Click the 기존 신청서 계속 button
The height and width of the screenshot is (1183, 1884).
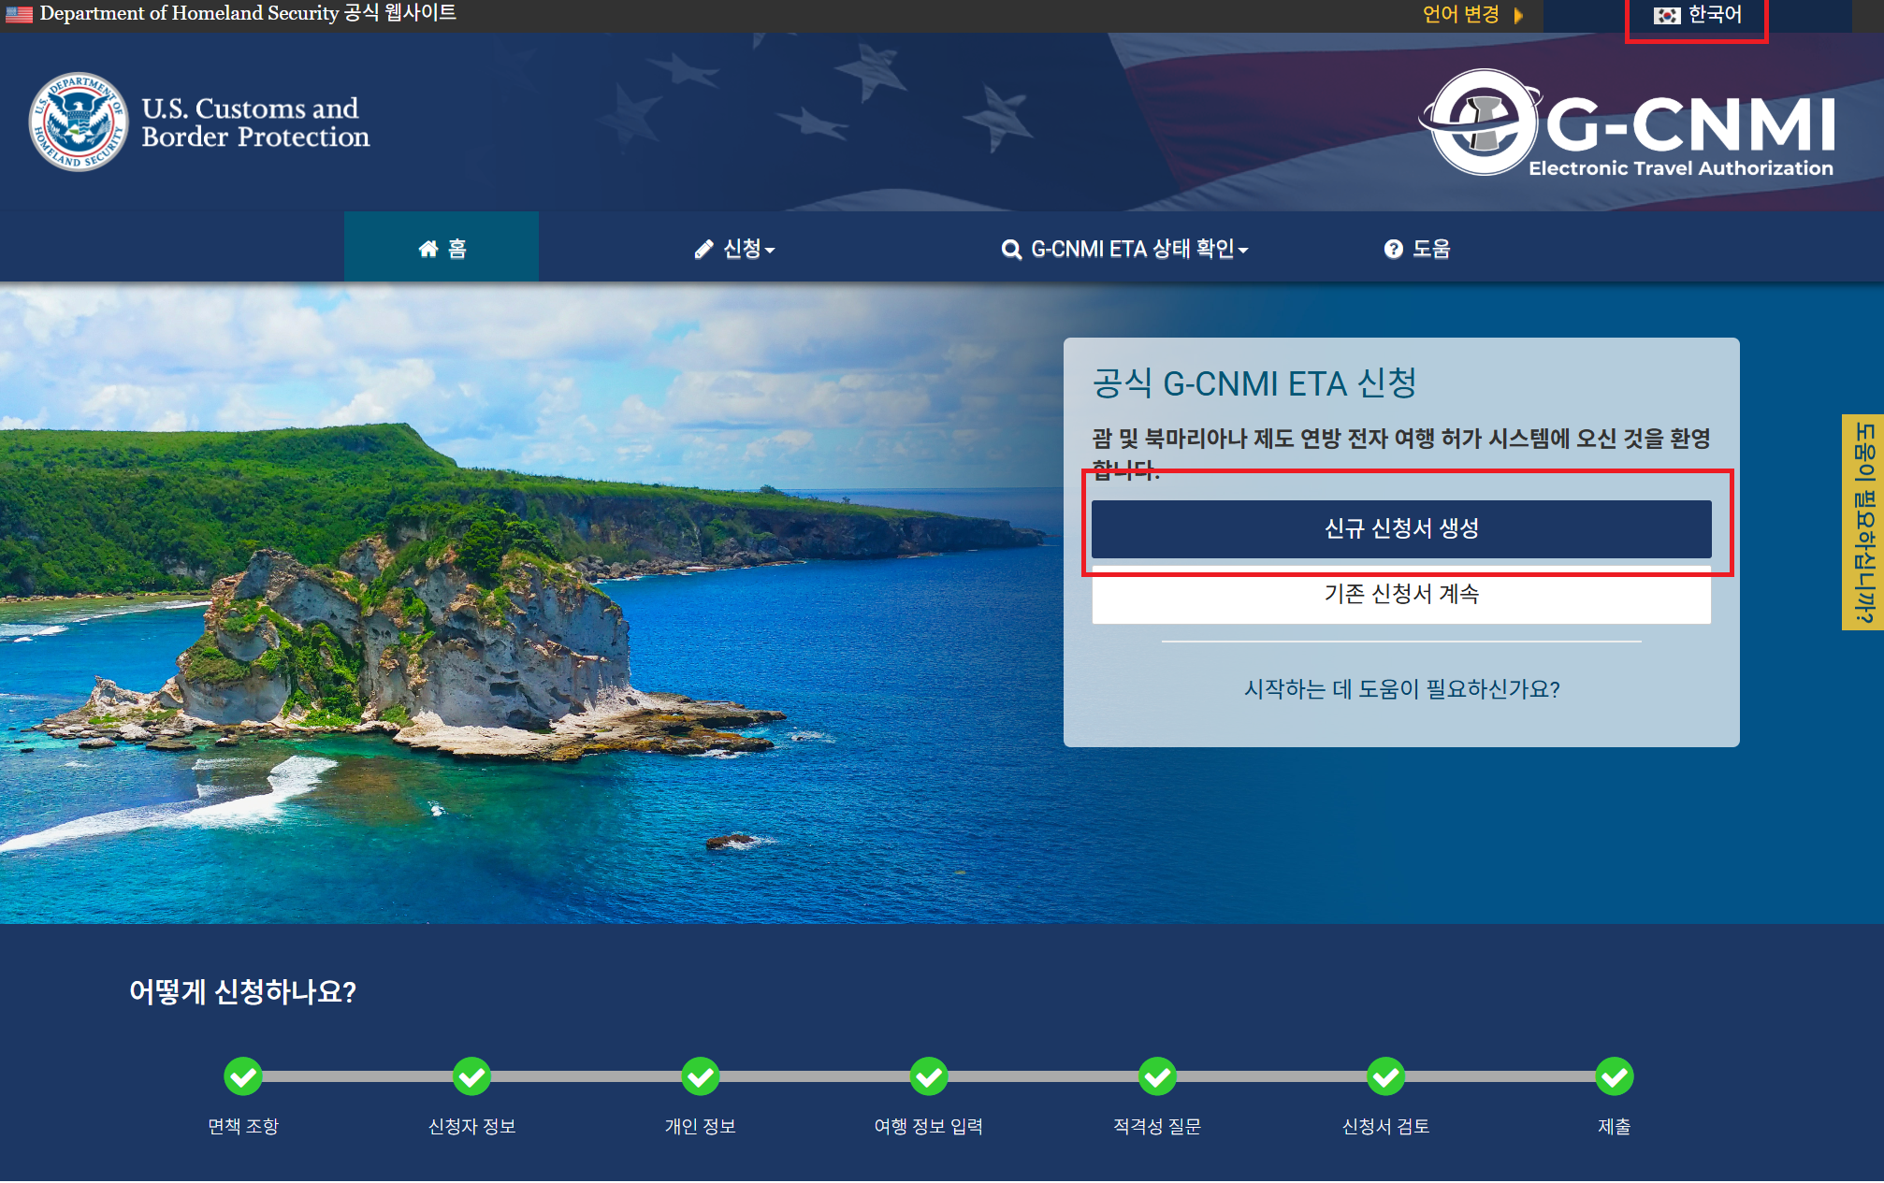1400,596
